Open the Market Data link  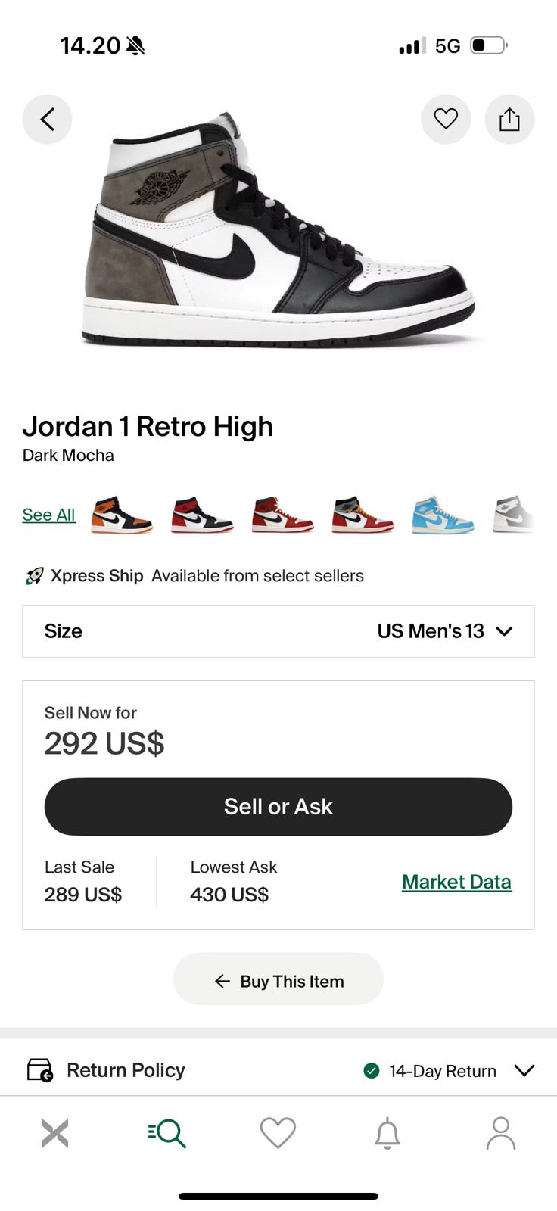[456, 882]
